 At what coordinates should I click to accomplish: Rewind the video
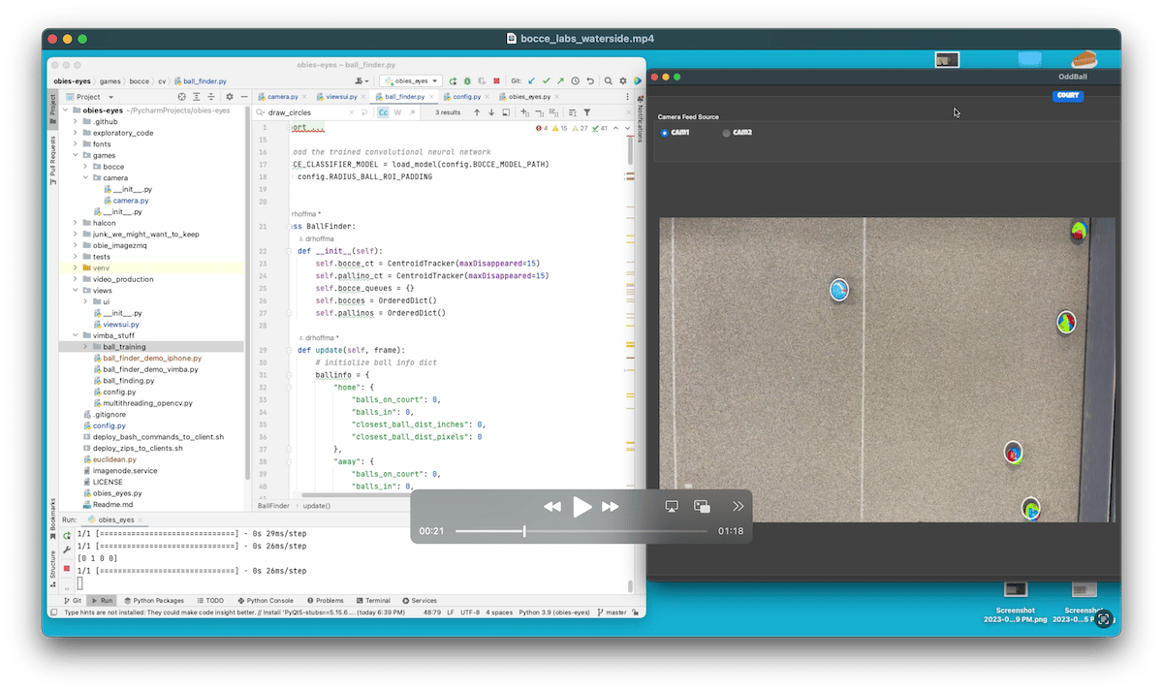[x=552, y=506]
